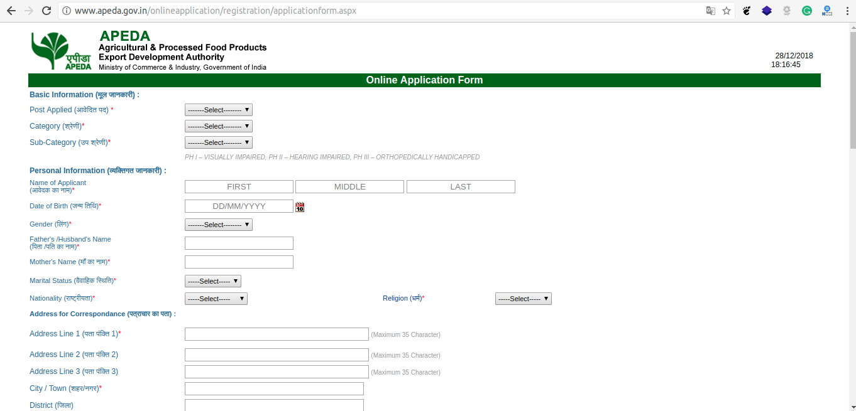Focus the Address Line 1 field

pos(277,334)
